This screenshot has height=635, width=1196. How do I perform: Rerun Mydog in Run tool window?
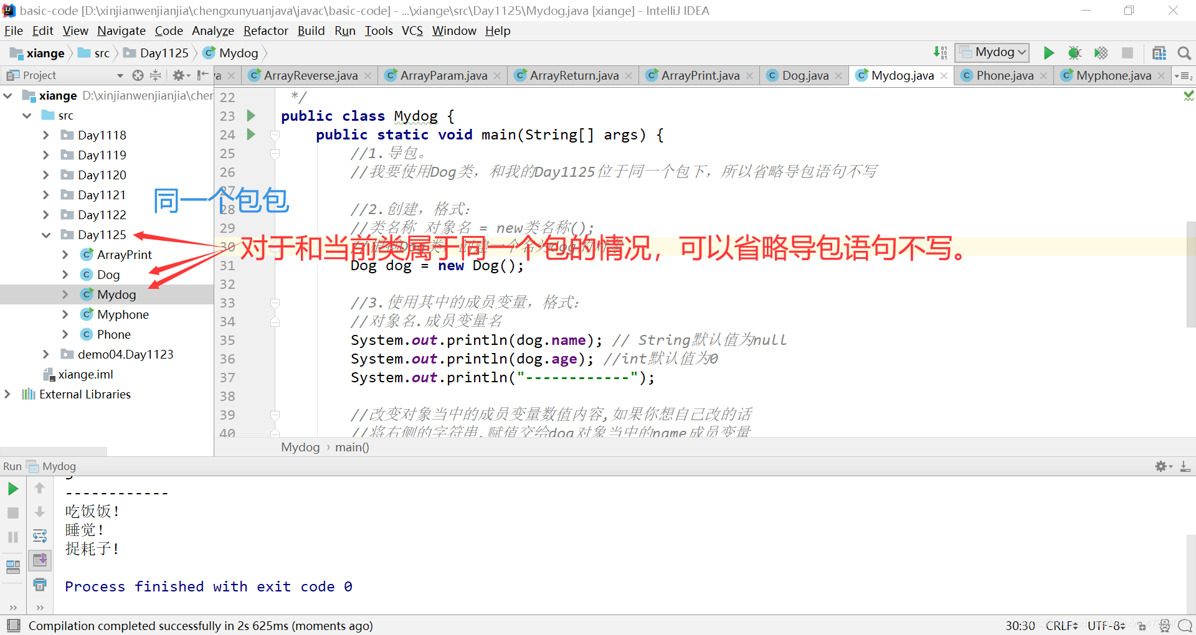tap(12, 489)
